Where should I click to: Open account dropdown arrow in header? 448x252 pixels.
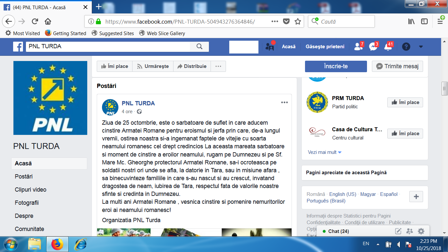421,47
